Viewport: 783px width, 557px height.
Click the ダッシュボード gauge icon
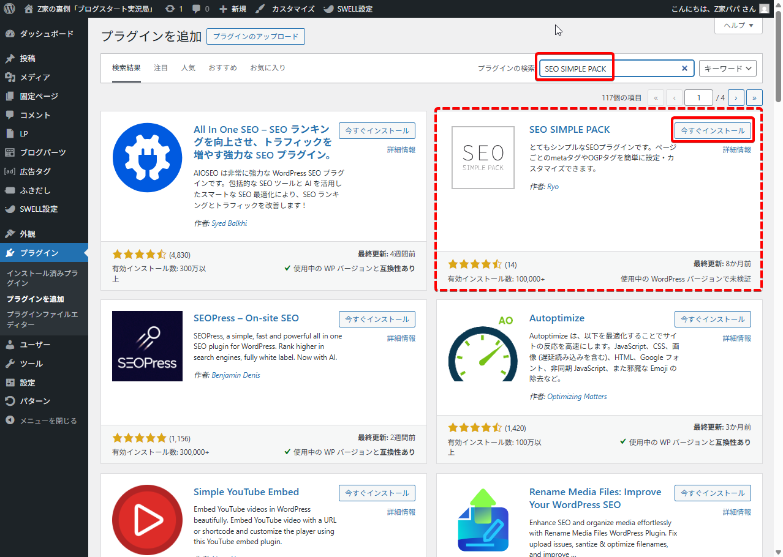pos(10,34)
